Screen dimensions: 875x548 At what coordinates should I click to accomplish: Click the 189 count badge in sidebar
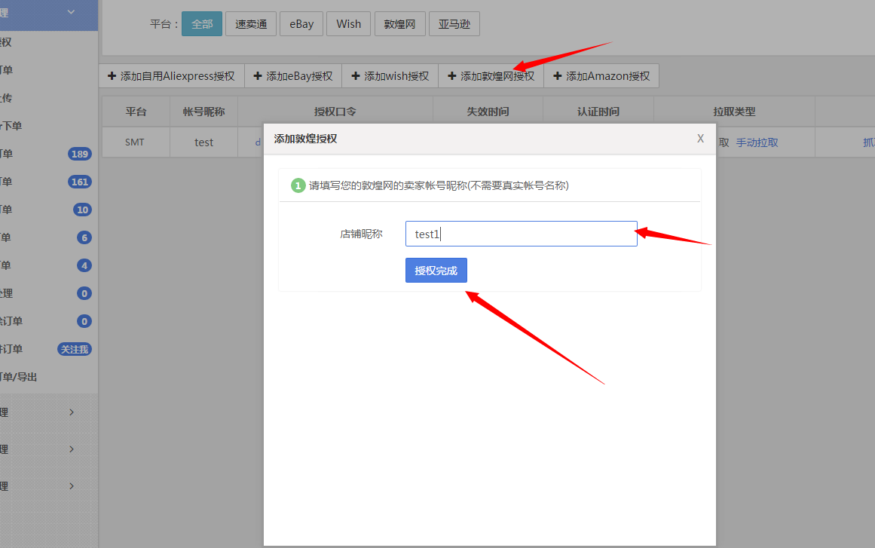79,154
